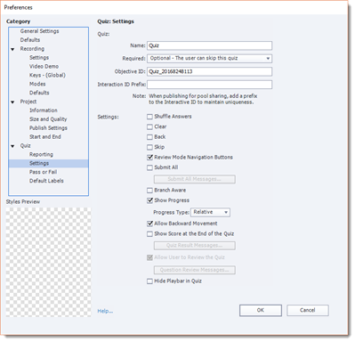The width and height of the screenshot is (355, 342).
Task: Select the highlighted Quiz Settings item
Action: [x=48, y=163]
